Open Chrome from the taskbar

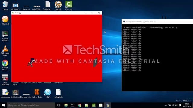point(80,105)
